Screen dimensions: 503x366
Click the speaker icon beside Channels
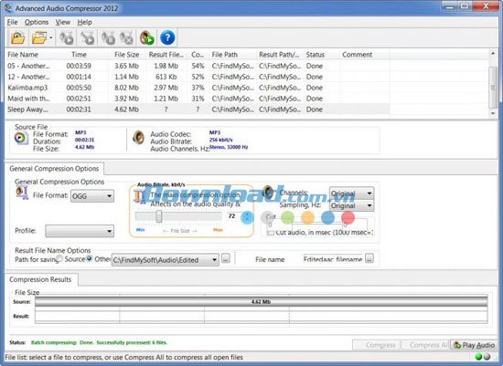(269, 192)
